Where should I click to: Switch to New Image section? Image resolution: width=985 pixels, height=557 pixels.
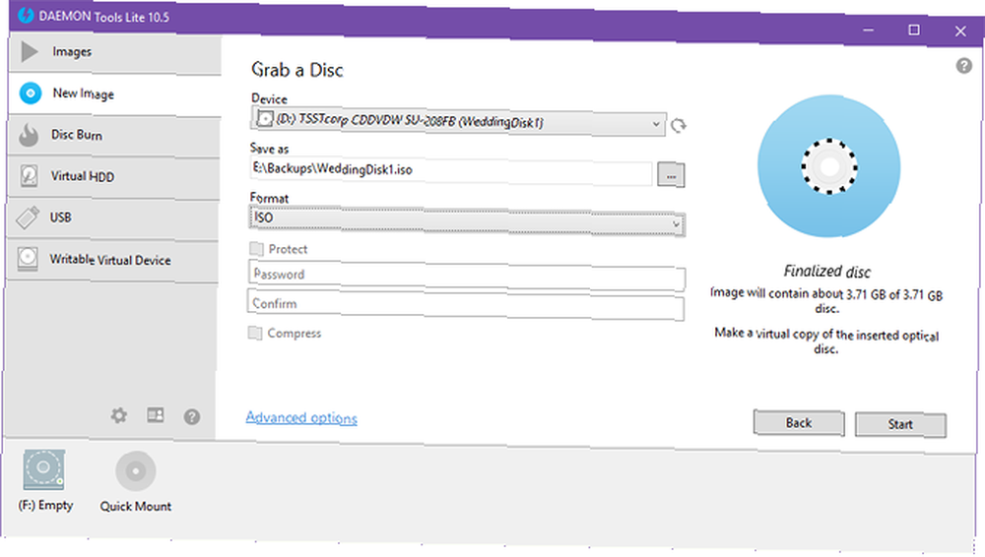click(114, 94)
